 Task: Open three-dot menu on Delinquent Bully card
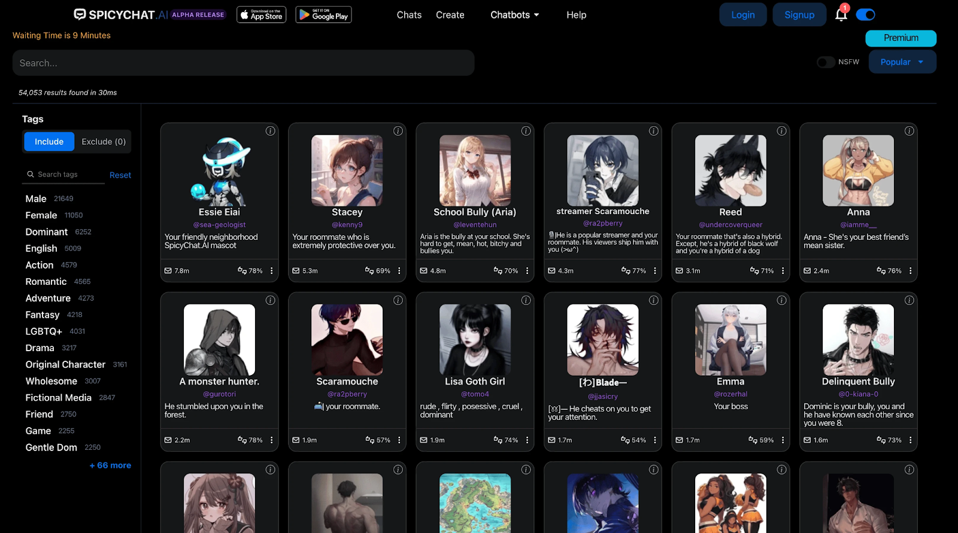click(910, 440)
